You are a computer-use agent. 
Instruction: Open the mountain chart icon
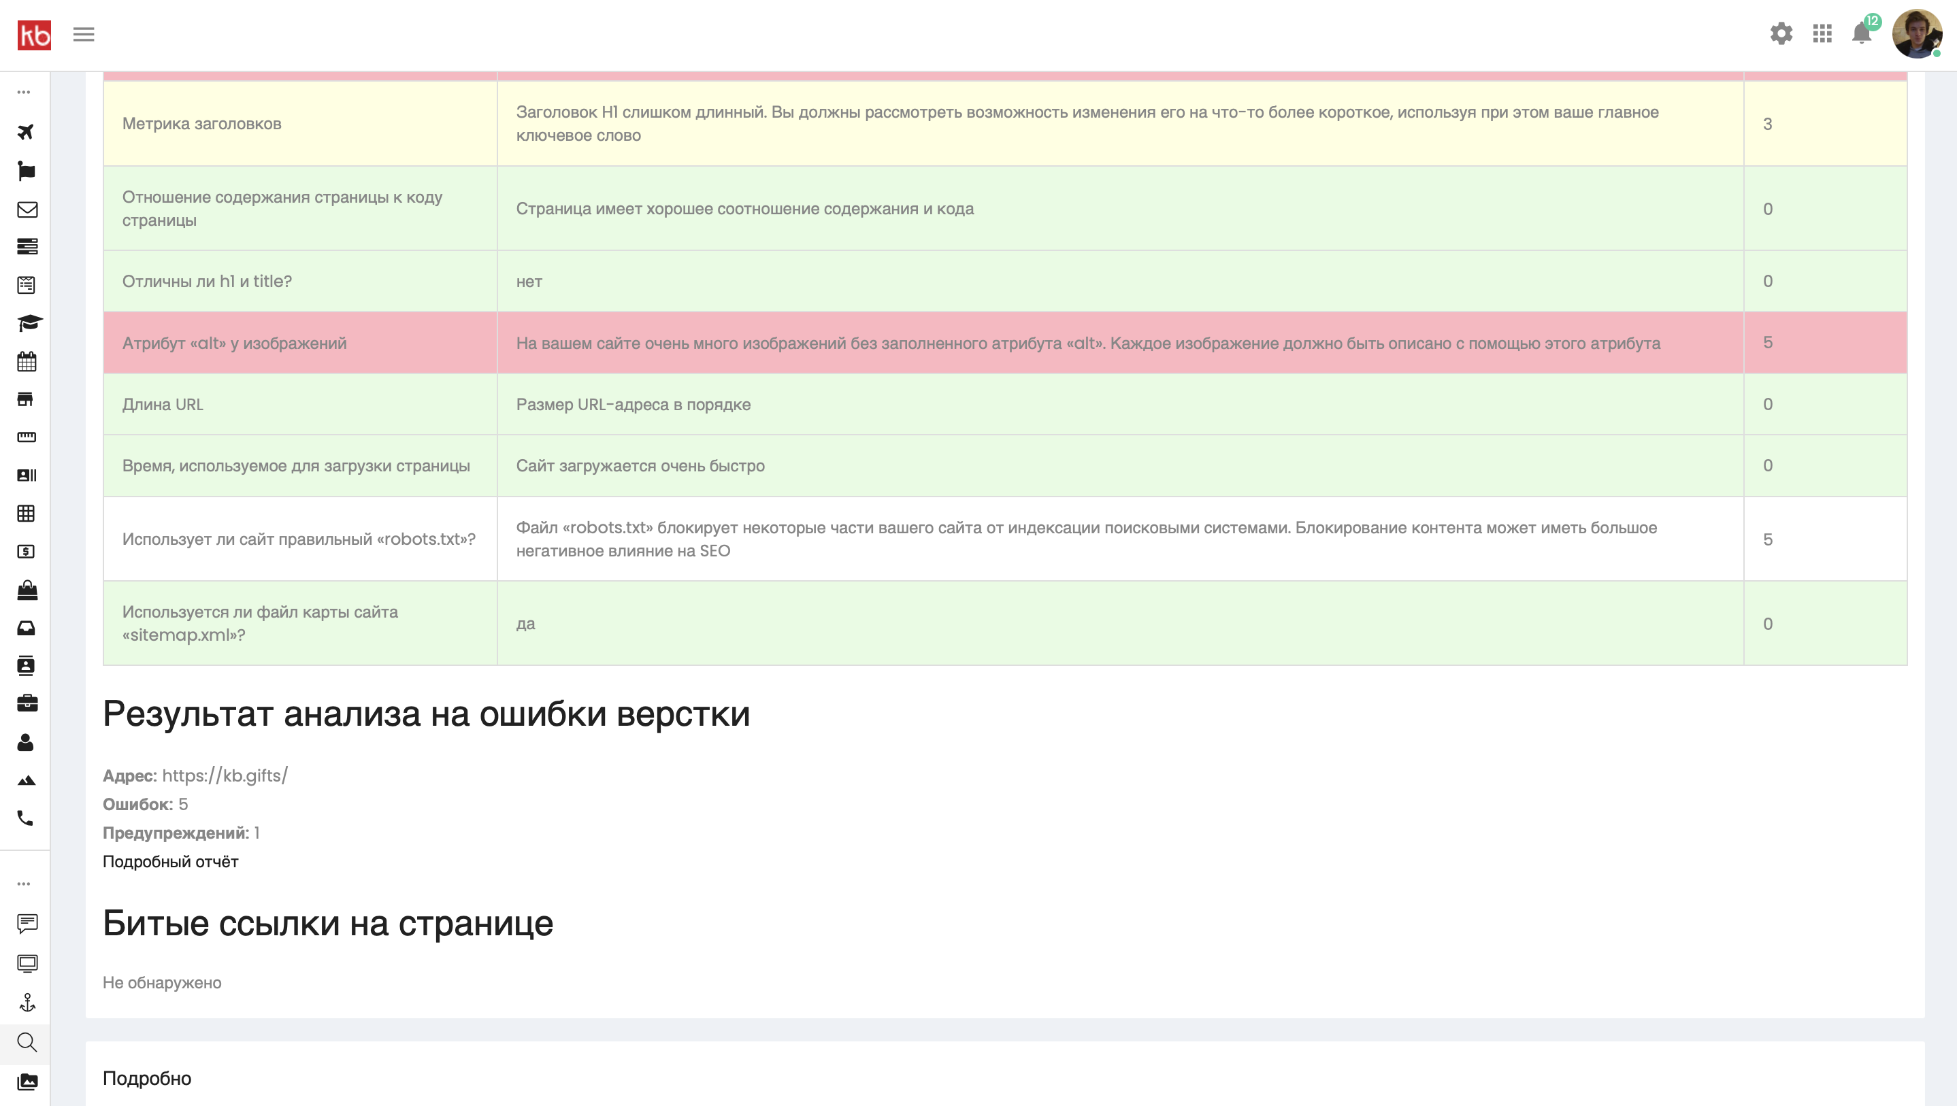(x=27, y=780)
